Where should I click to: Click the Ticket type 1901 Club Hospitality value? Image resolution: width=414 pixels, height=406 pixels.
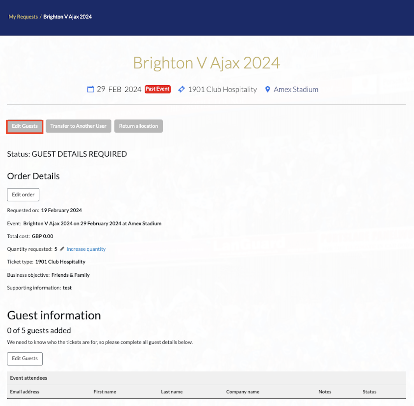coord(60,262)
